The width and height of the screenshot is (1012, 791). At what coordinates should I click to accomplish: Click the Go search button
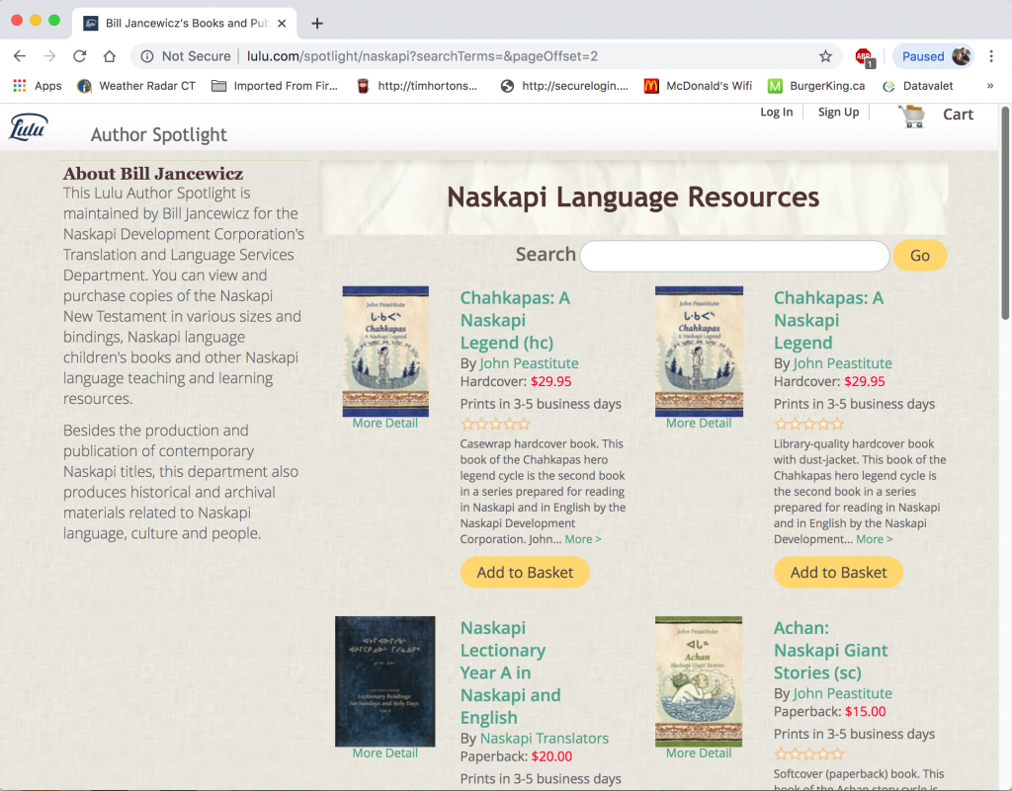point(920,256)
